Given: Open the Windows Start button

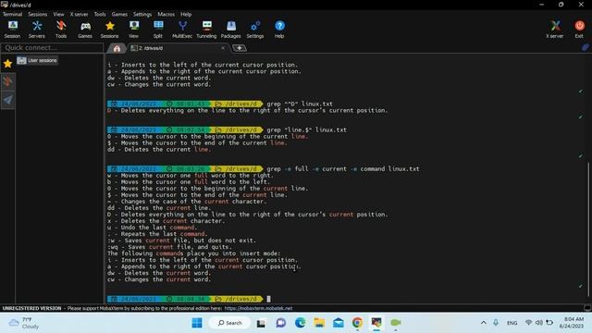Looking at the screenshot, I should (197, 323).
